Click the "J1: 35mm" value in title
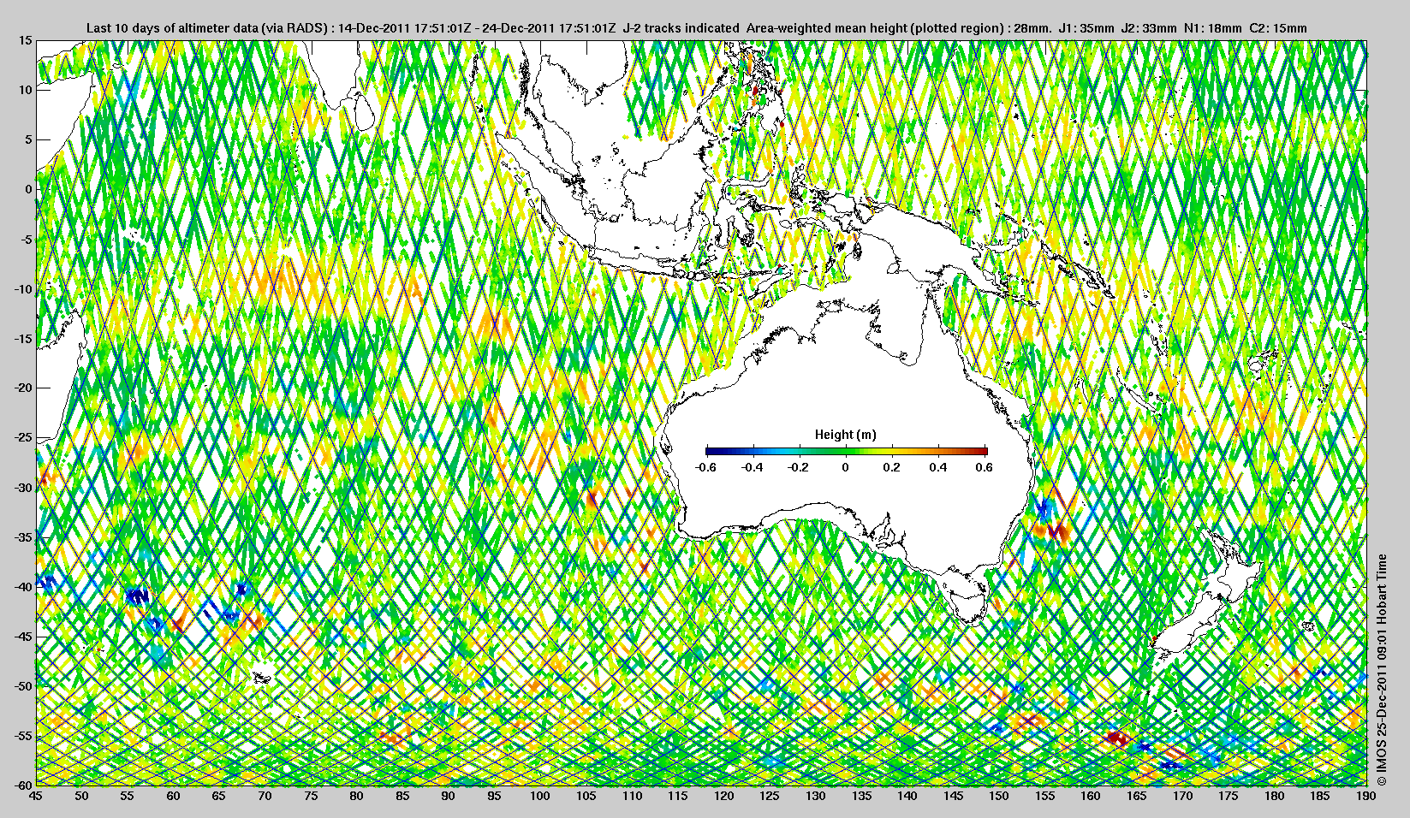 coord(1087,28)
